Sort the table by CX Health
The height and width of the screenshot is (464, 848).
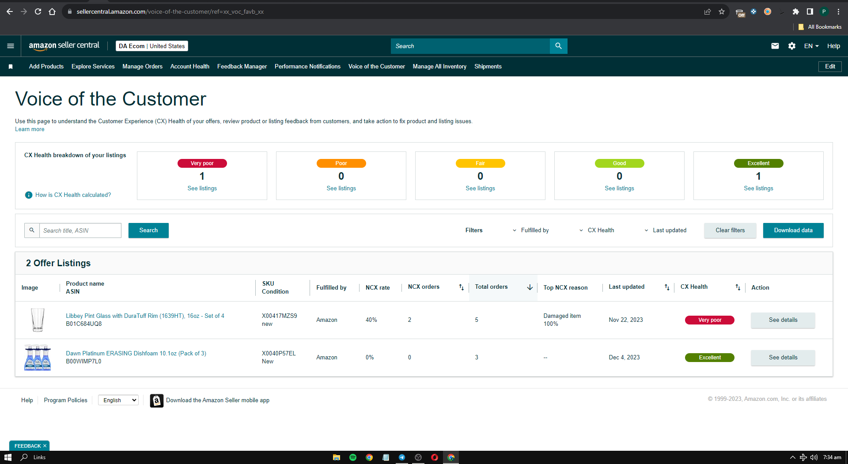tap(738, 287)
